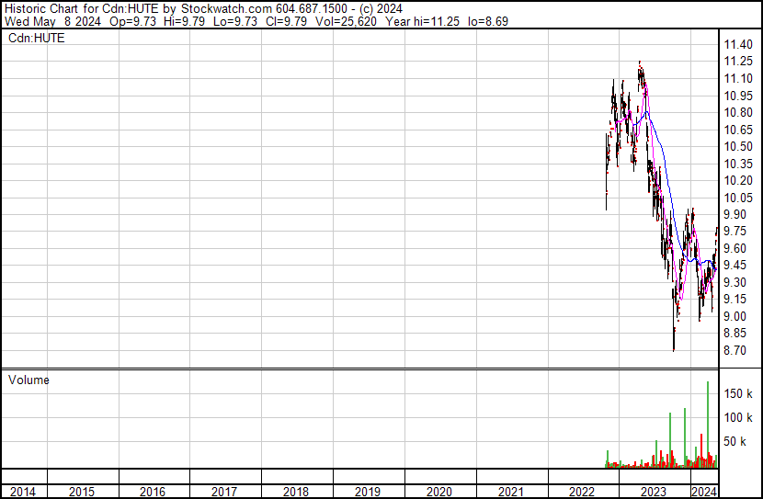Click the 11.10 price axis label
The height and width of the screenshot is (499, 763).
(x=738, y=79)
